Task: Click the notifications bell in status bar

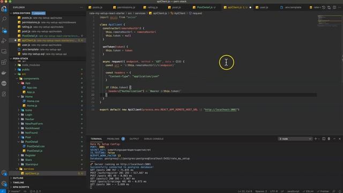Action: 340,191
